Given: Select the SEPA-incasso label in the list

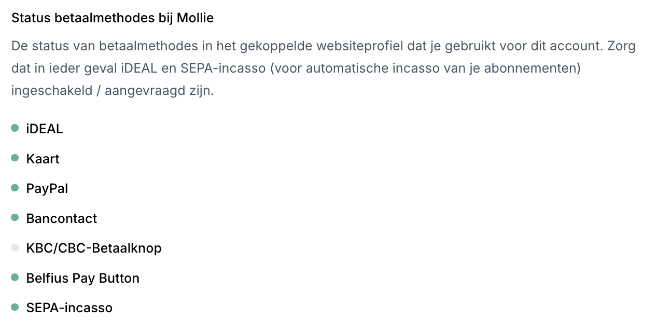Looking at the screenshot, I should (x=69, y=308).
